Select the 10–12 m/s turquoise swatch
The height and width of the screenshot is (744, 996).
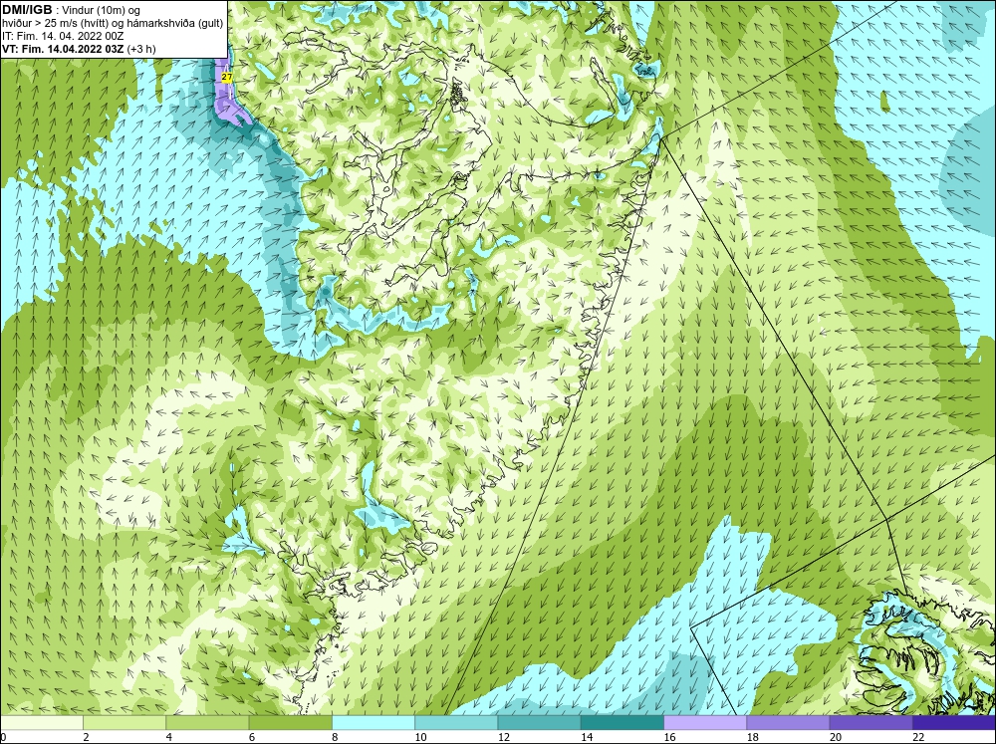[x=456, y=723]
